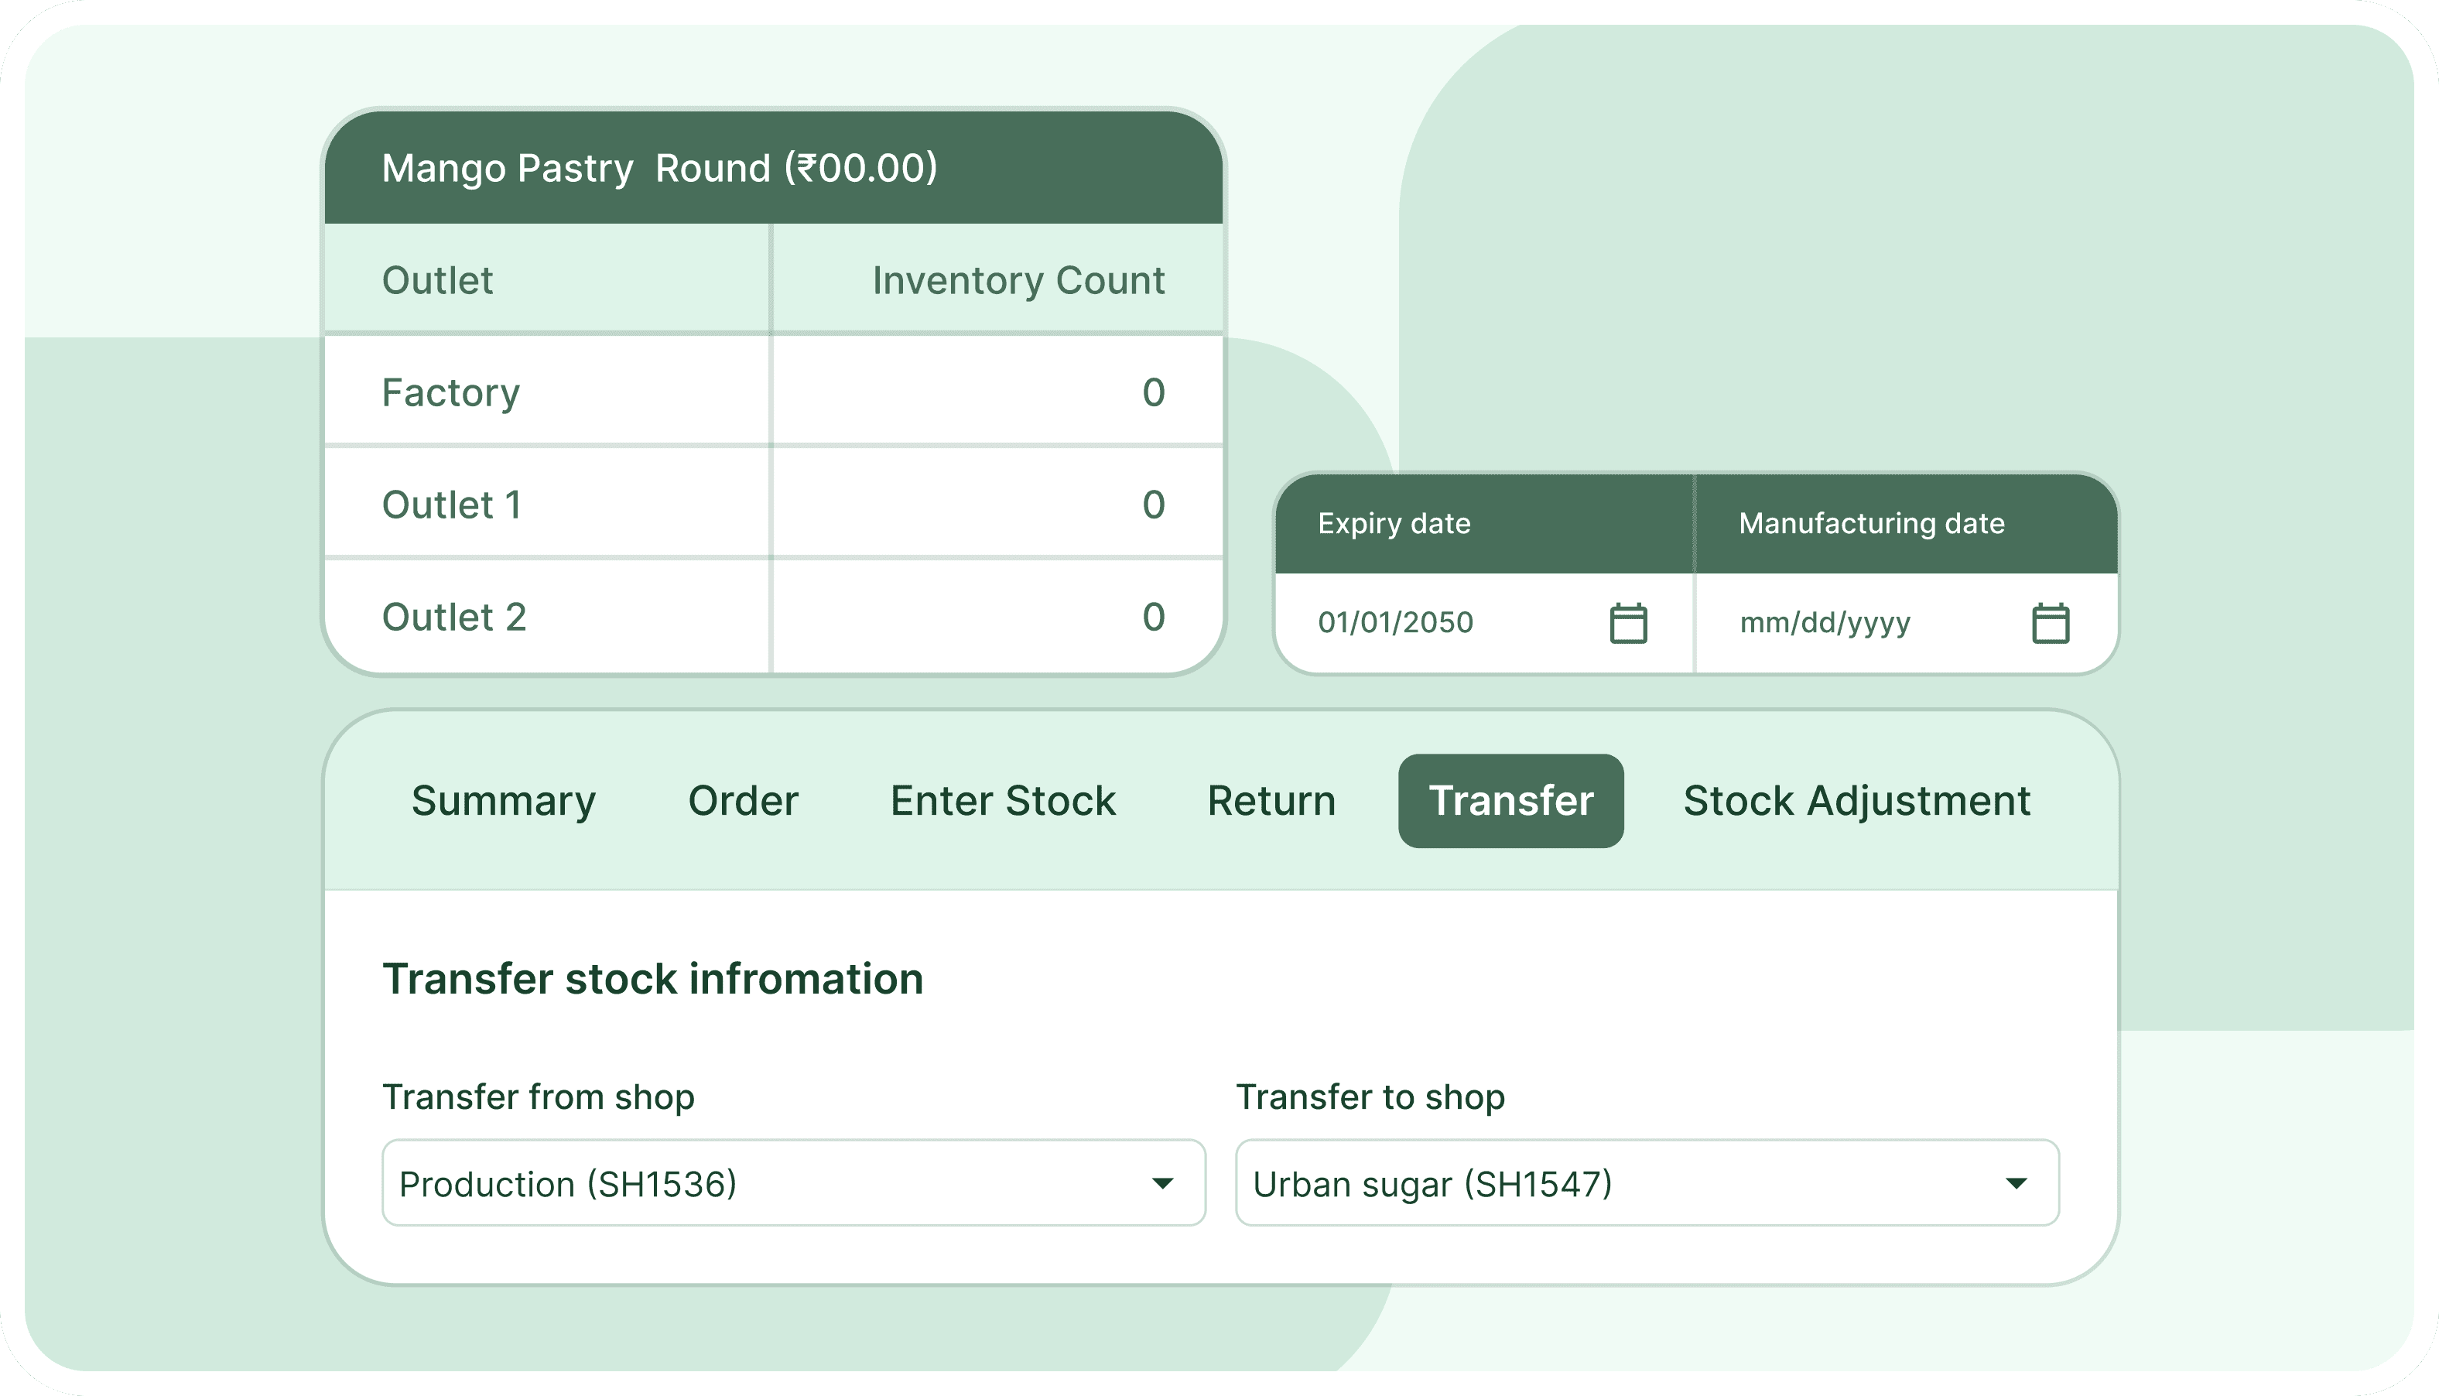
Task: Open the Enter Stock tab
Action: pos(1001,801)
